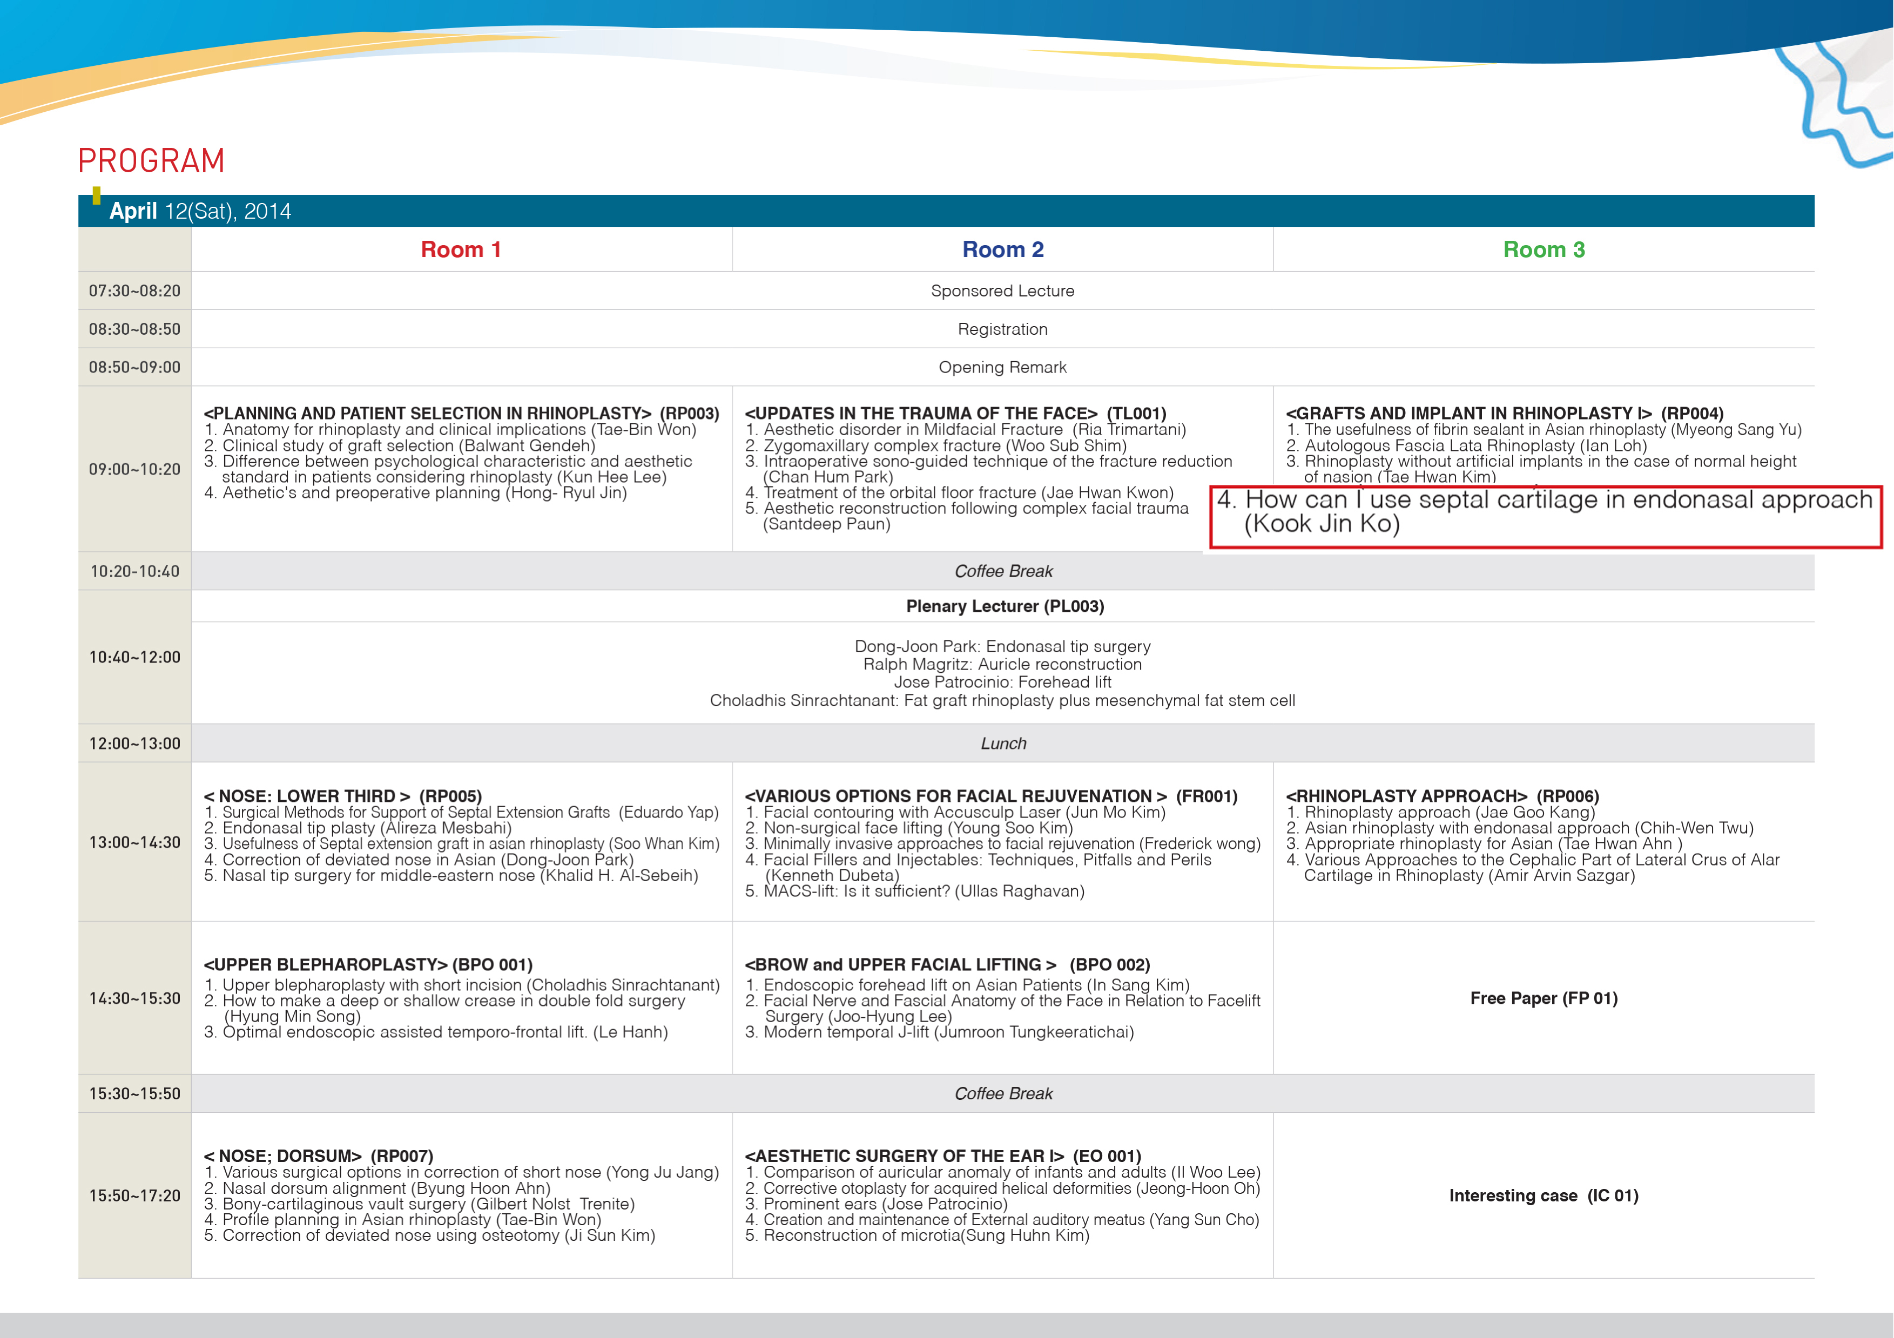This screenshot has width=1894, height=1338.
Task: Click the Lunch row
Action: coord(1003,743)
